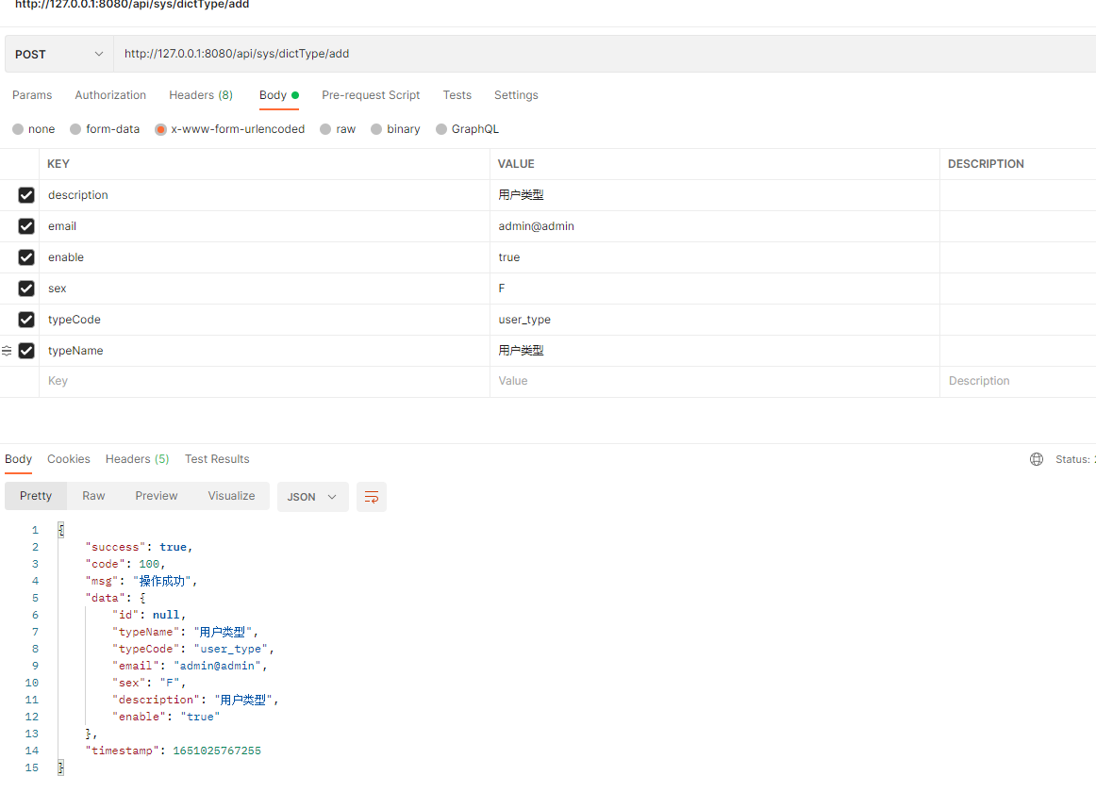
Task: Open the Pre-request Script tab
Action: click(371, 95)
